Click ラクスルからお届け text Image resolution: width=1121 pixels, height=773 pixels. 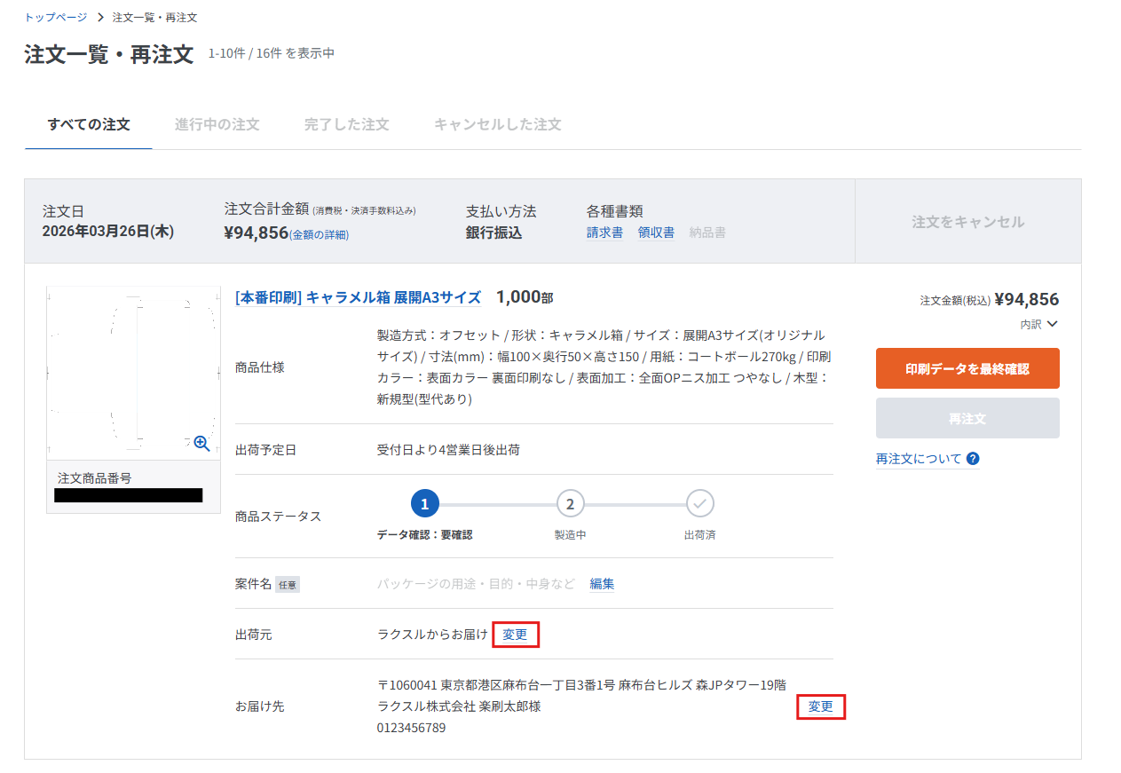coord(432,635)
